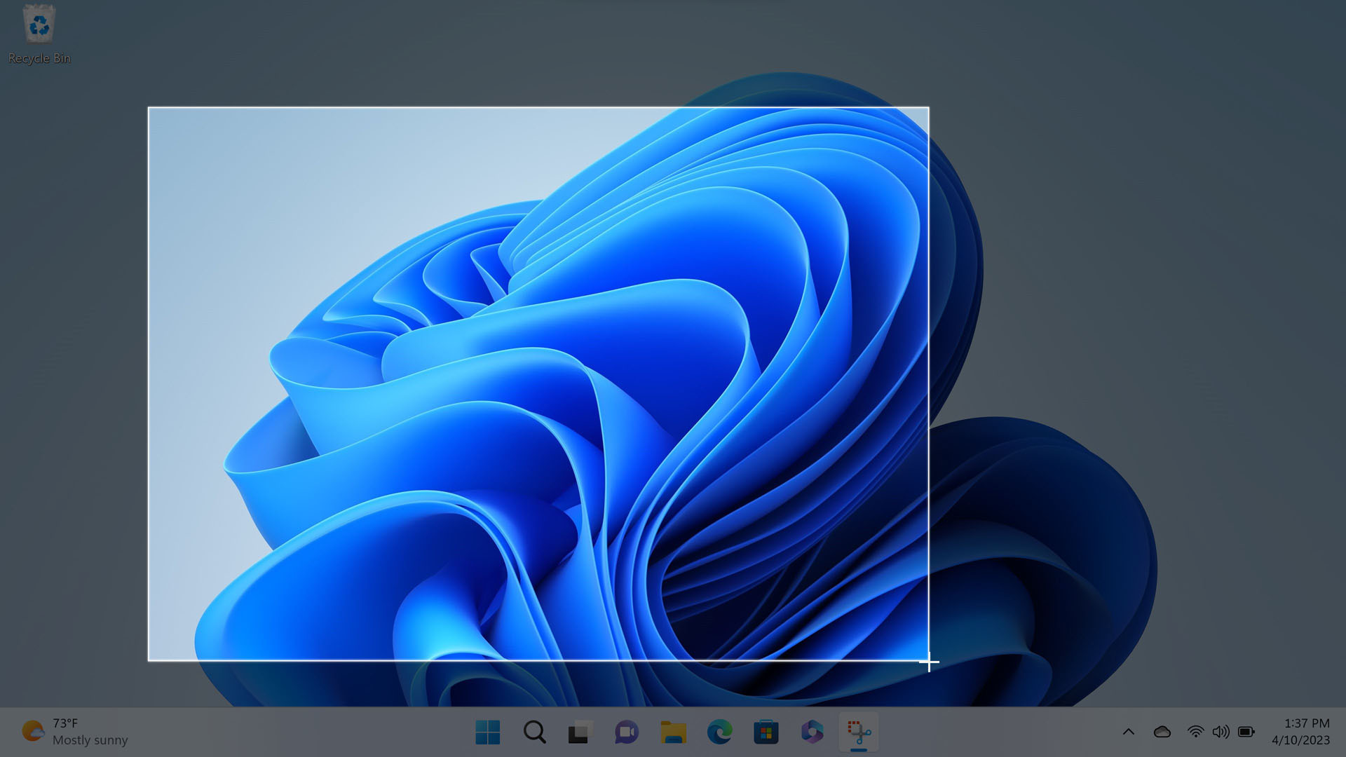
Task: Open File Explorer from the taskbar
Action: 673,732
